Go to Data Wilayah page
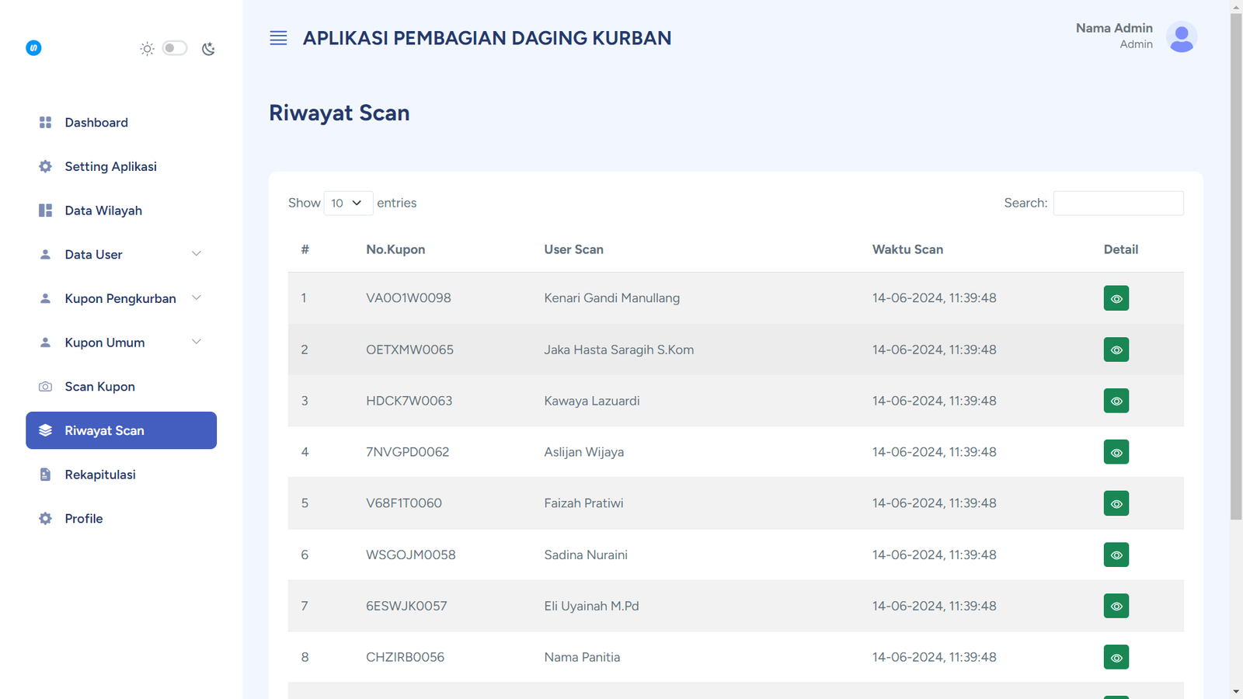This screenshot has width=1243, height=699. pyautogui.click(x=103, y=210)
